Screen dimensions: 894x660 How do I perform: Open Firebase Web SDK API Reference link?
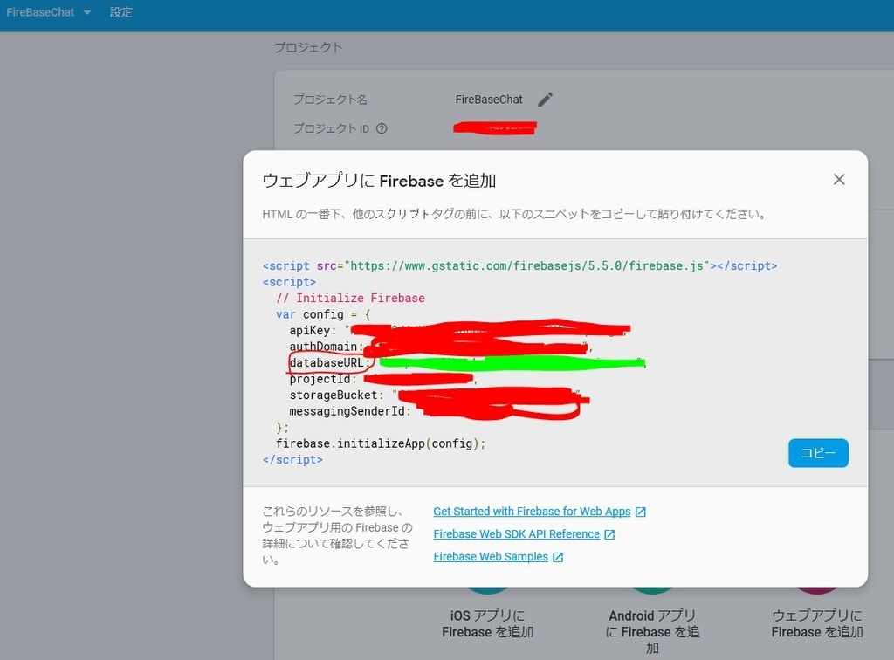(x=517, y=534)
